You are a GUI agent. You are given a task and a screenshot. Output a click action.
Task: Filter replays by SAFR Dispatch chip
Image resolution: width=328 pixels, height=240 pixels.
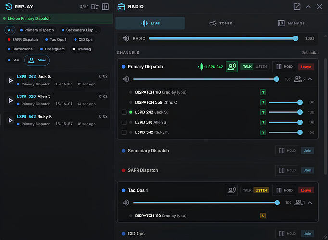[23, 40]
